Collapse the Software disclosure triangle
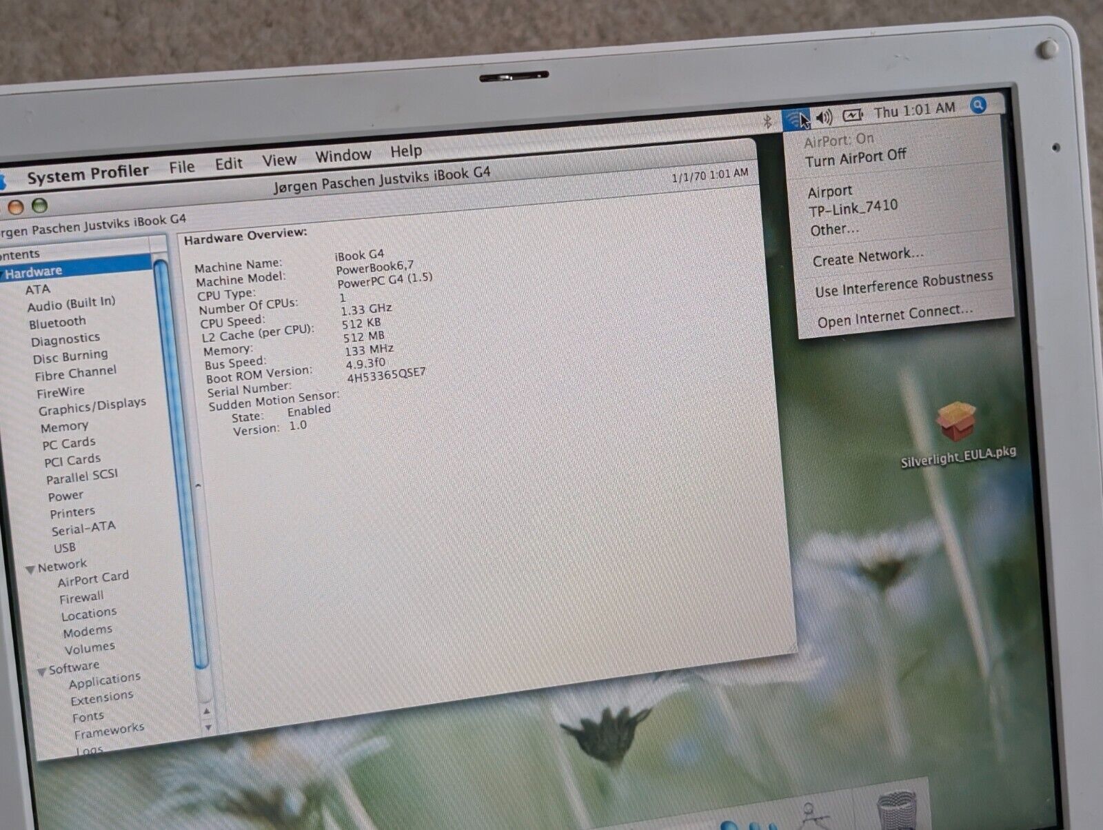Viewport: 1103px width, 830px height. pyautogui.click(x=41, y=671)
